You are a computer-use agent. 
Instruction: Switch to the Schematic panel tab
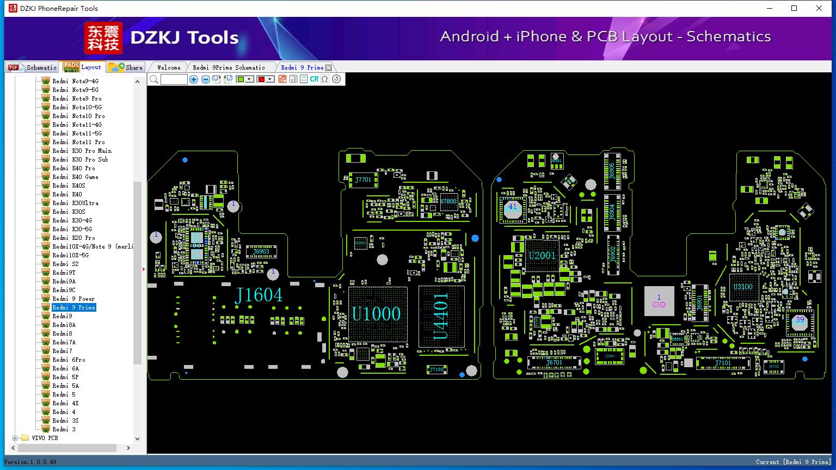[x=32, y=67]
